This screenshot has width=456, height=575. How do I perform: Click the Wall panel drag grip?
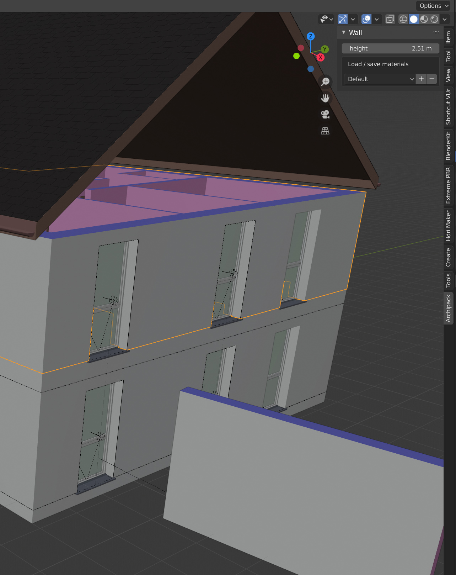(x=436, y=32)
